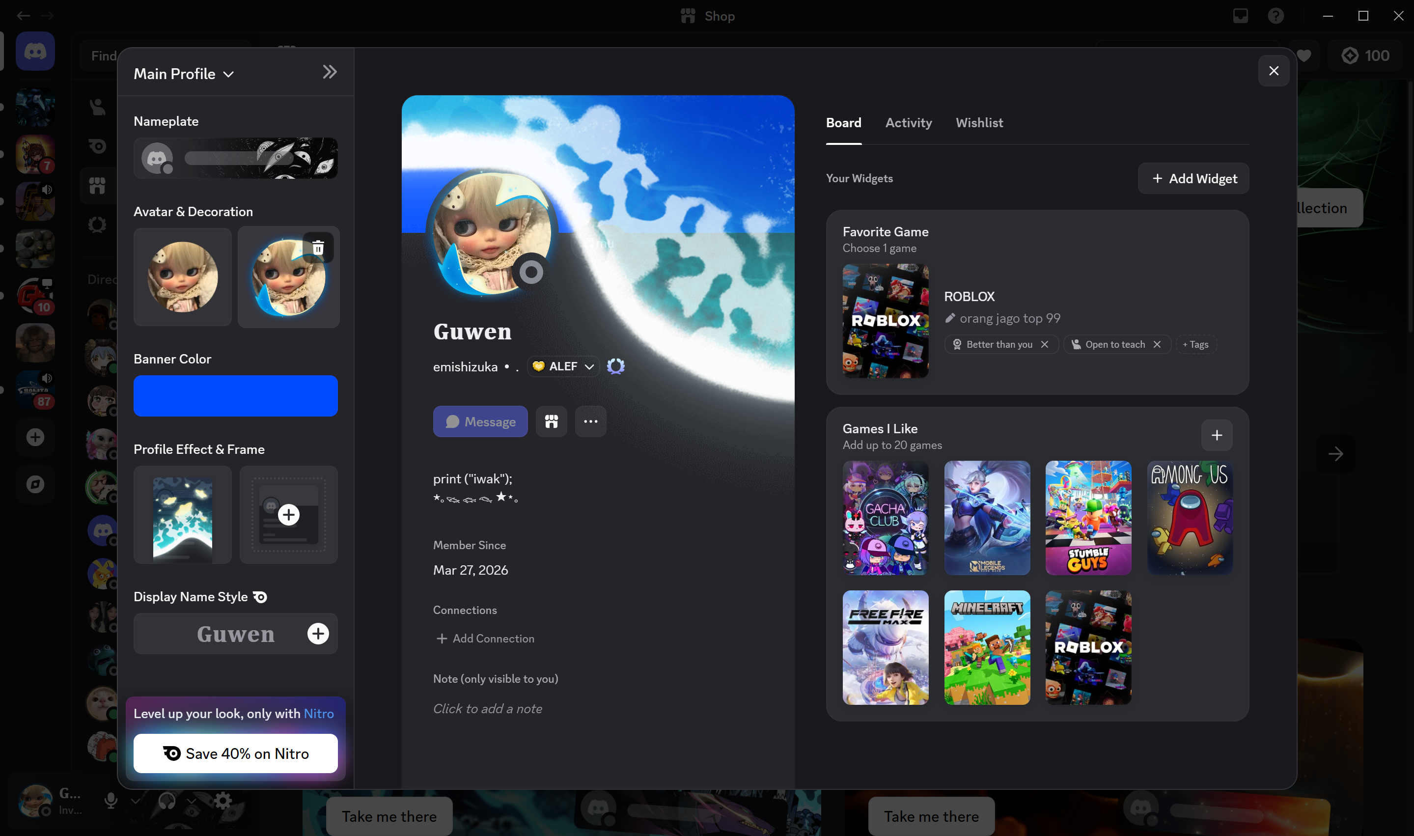
Task: Open shop icon button next to Message
Action: (551, 421)
